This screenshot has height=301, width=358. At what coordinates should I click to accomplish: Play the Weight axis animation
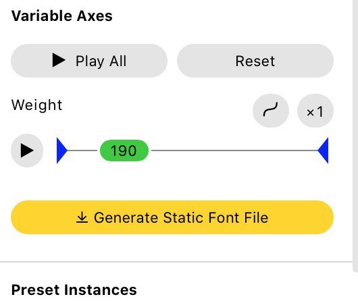(27, 150)
